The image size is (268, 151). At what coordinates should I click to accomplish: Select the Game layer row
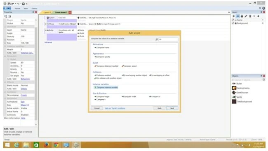coord(248,20)
